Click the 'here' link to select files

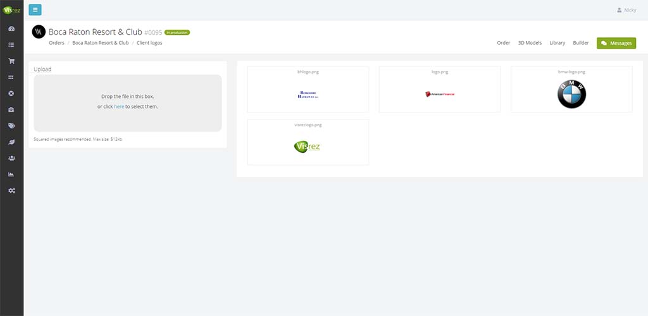[x=119, y=106]
